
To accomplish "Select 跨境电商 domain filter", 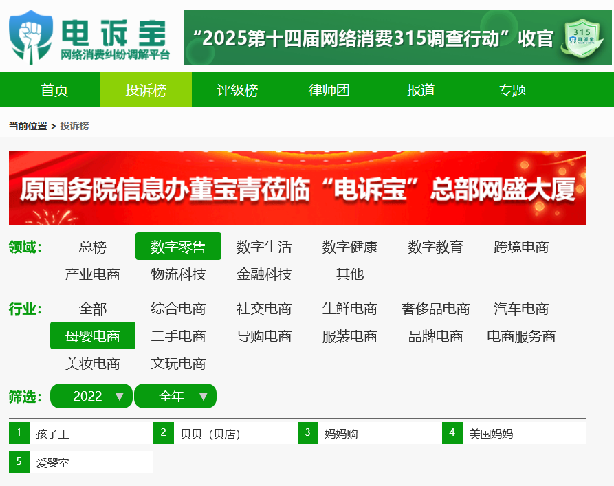I will pyautogui.click(x=521, y=247).
